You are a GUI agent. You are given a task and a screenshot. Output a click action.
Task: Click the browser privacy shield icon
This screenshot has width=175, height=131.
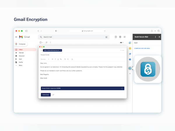[x=56, y=31]
